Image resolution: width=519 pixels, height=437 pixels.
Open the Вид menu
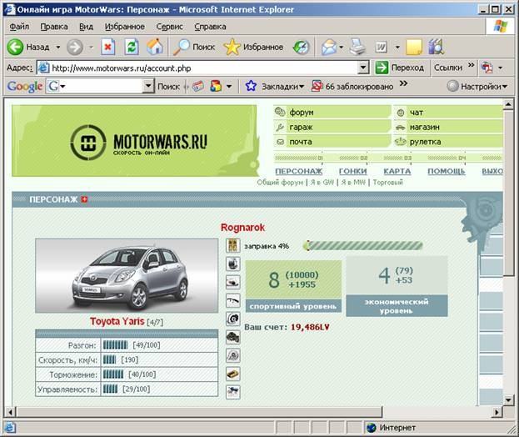pyautogui.click(x=86, y=27)
